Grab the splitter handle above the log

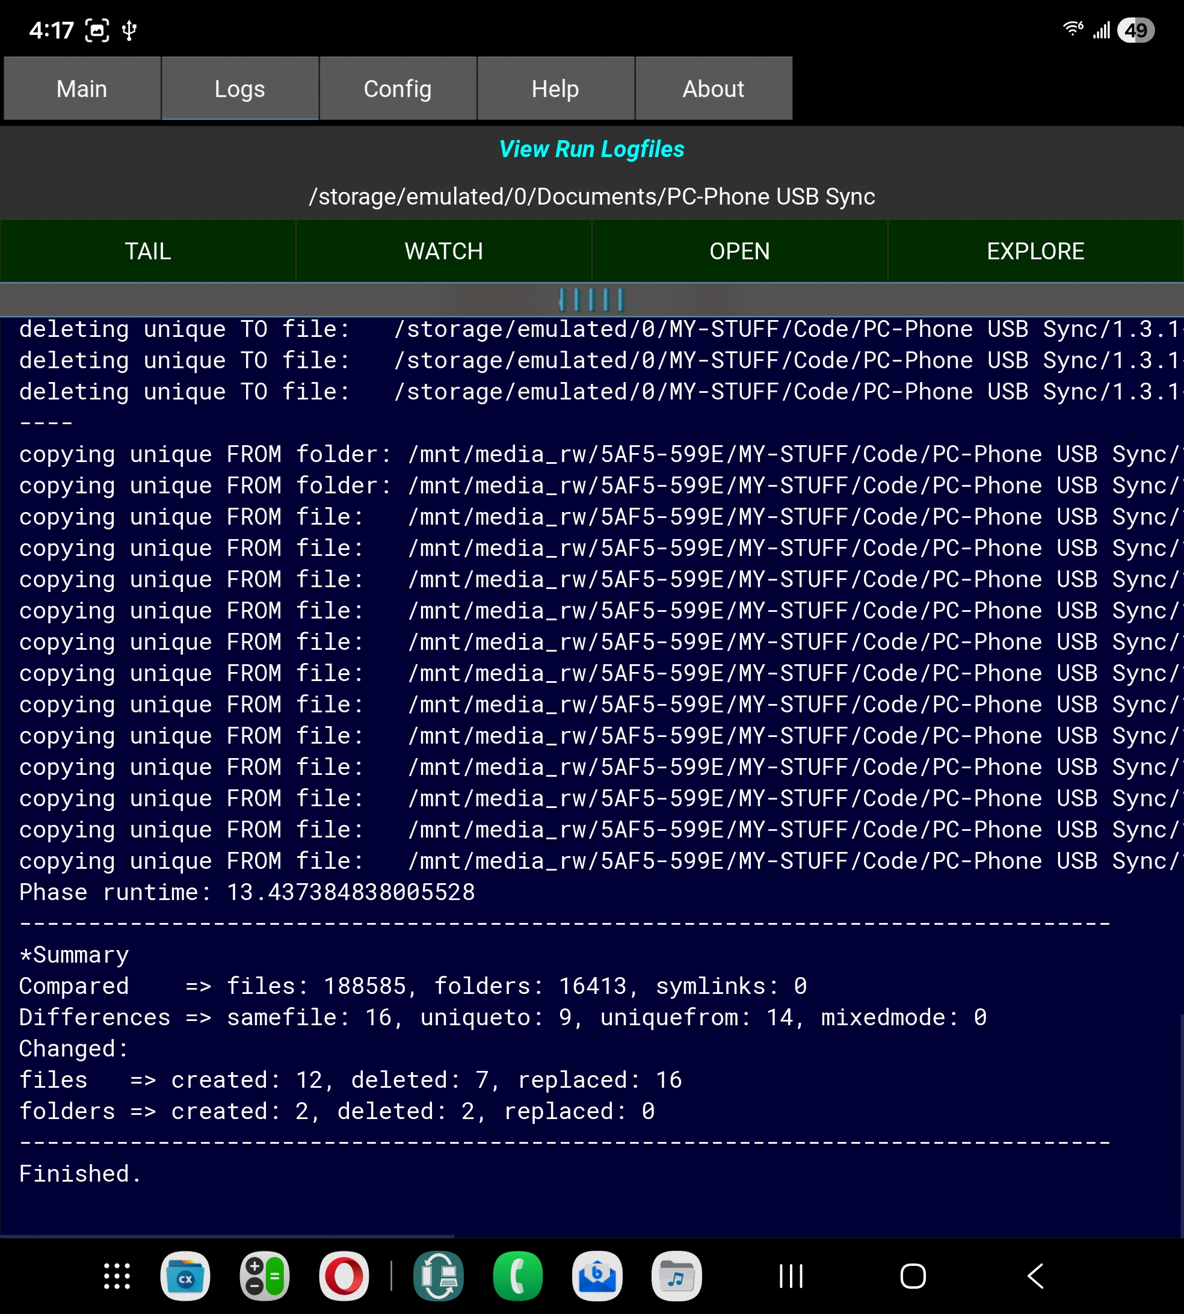[591, 300]
